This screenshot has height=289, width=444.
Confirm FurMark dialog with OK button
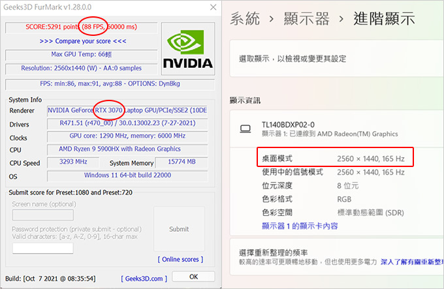click(194, 277)
